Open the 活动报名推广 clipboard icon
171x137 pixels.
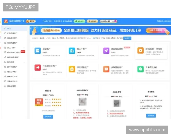[x=72, y=69]
